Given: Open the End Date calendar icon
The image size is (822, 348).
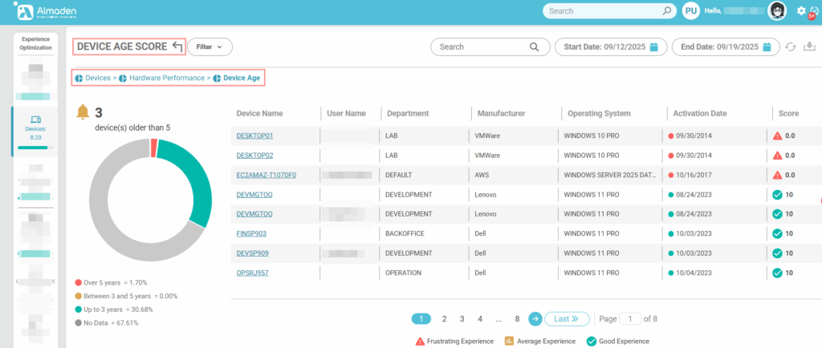Looking at the screenshot, I should [x=769, y=47].
